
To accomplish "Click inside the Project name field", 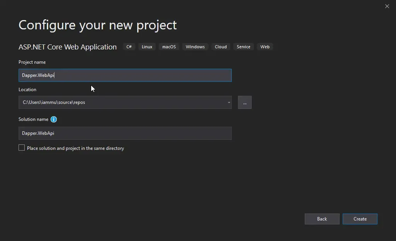I will pyautogui.click(x=125, y=75).
